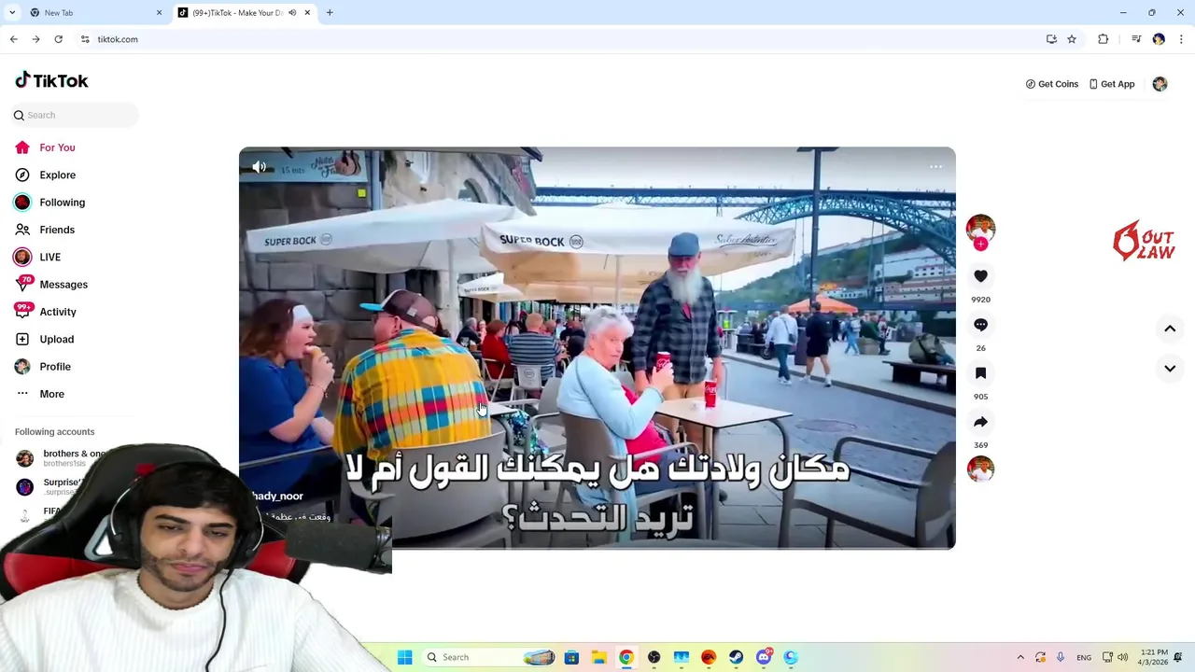
Task: Go forward in browser history
Action: (35, 39)
